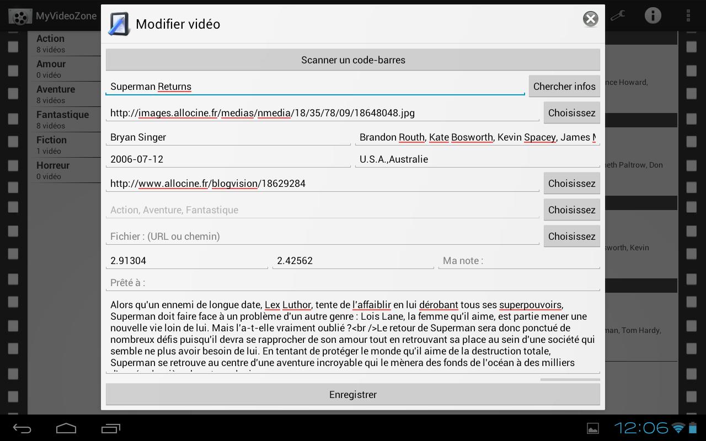The image size is (706, 441).
Task: Click Choisissez beside the image URL field
Action: click(572, 112)
